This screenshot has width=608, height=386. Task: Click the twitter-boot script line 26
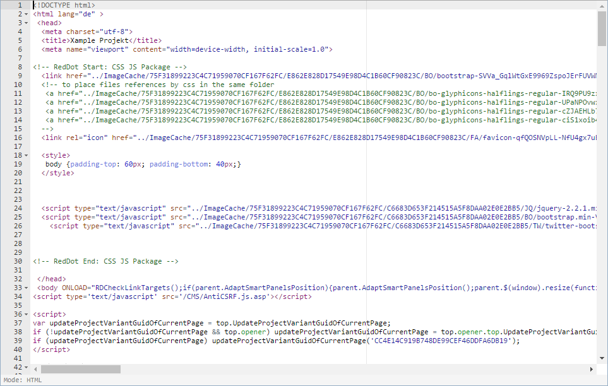[323, 226]
